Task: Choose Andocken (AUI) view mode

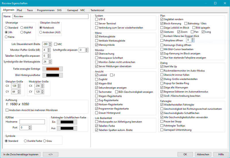Action: [41, 32]
